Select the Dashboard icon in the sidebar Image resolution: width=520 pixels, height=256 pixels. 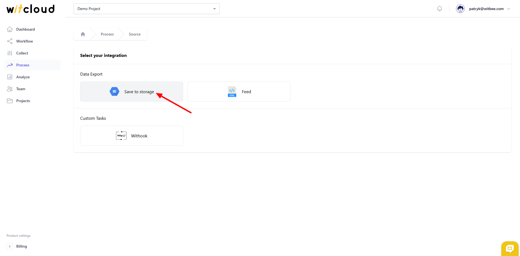[x=10, y=29]
